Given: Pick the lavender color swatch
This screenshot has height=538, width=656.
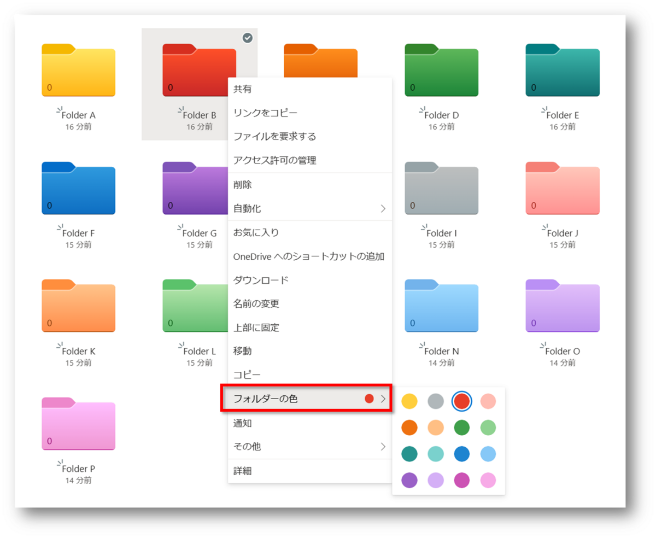Looking at the screenshot, I should coord(436,480).
